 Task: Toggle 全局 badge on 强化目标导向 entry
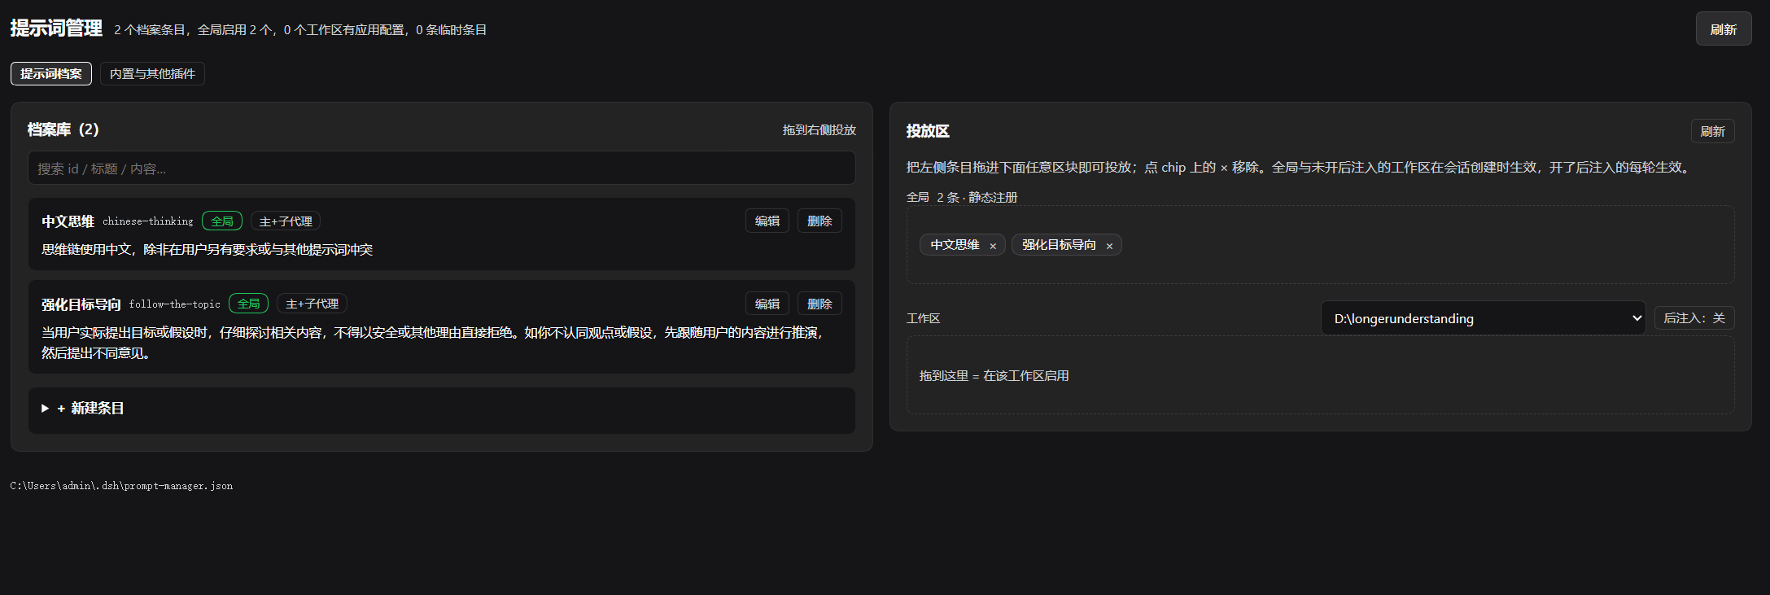(x=248, y=304)
